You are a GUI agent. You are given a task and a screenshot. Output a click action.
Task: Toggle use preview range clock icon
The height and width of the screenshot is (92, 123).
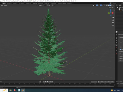(x=99, y=82)
